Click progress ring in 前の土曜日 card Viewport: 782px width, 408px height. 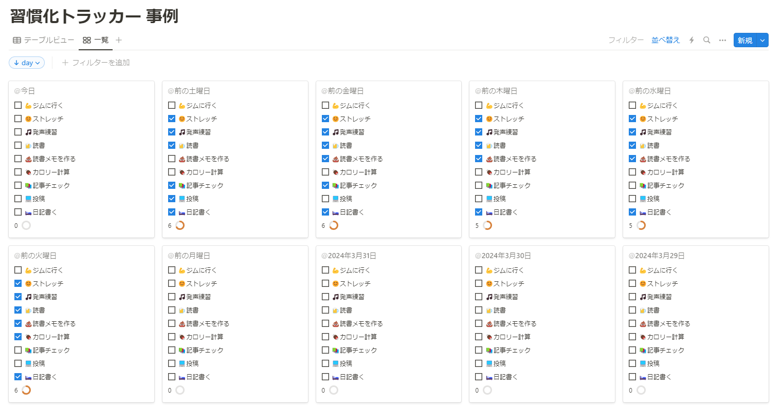[x=180, y=225]
